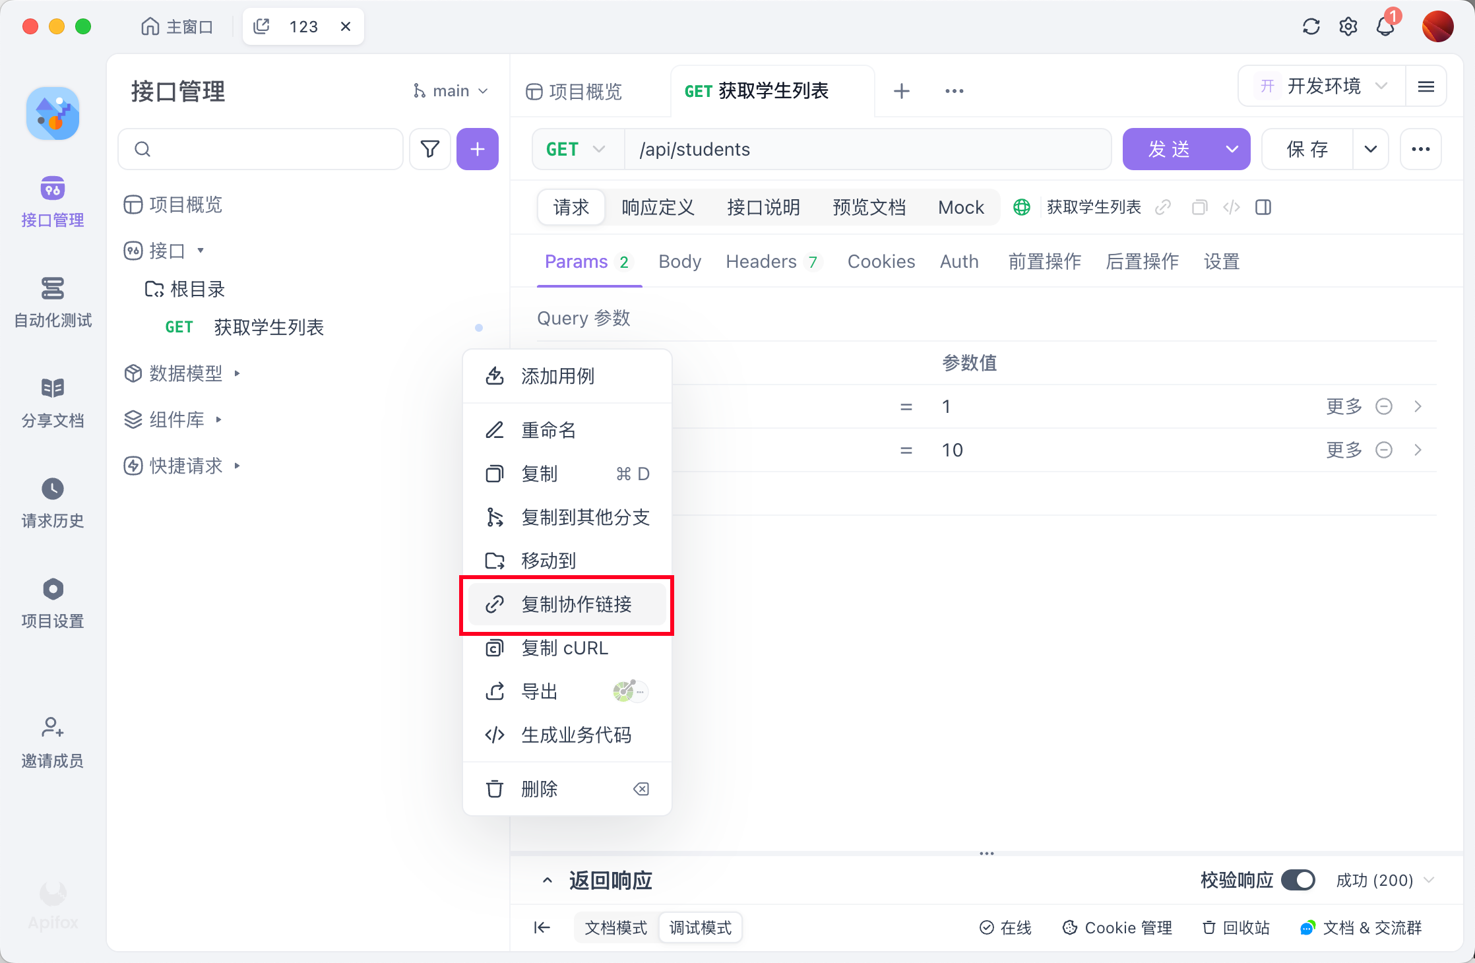This screenshot has width=1475, height=963.
Task: Open 自动化测试 in the left sidebar
Action: tap(52, 303)
